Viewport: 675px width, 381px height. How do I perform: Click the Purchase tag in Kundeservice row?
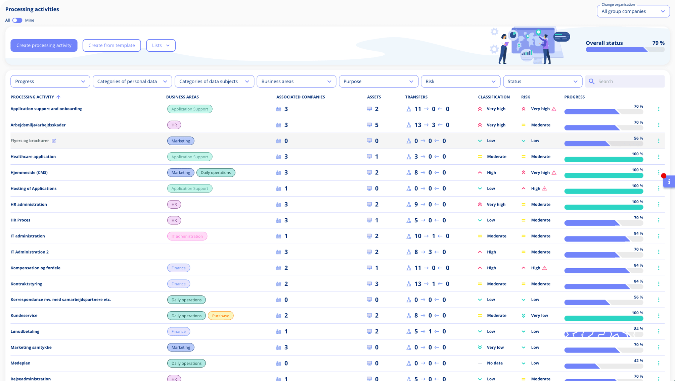pyautogui.click(x=221, y=316)
